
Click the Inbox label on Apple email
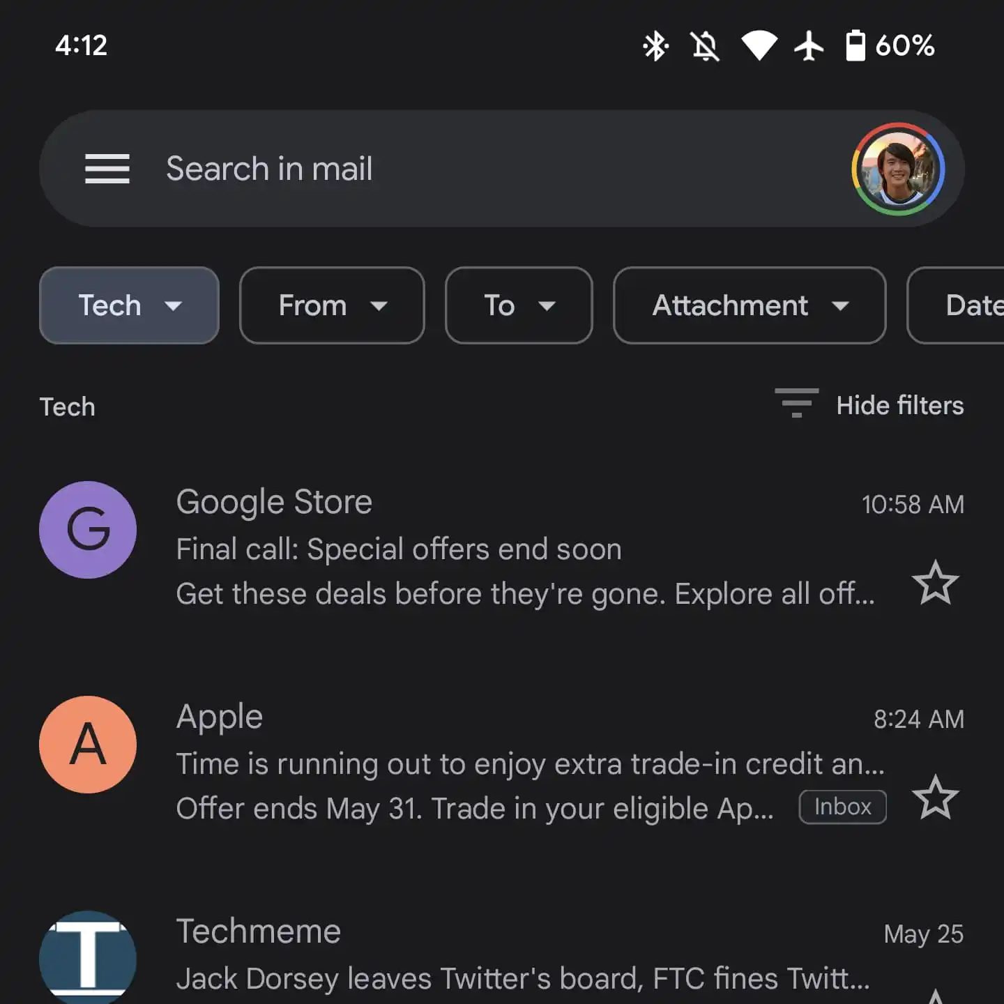[842, 807]
